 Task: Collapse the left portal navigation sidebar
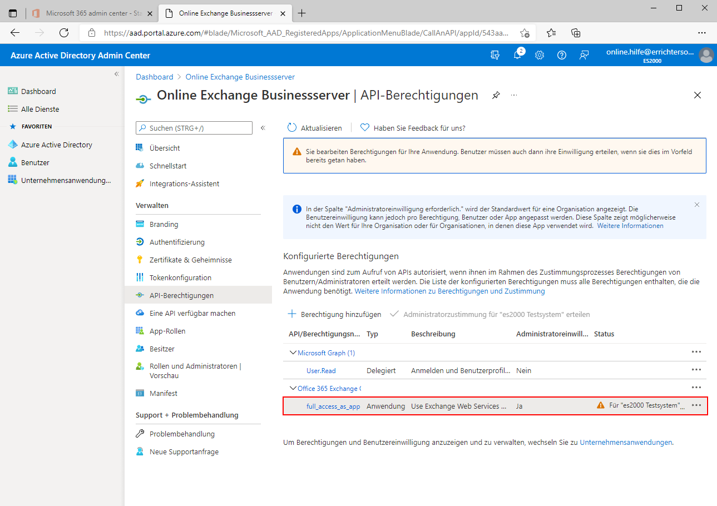tap(117, 74)
